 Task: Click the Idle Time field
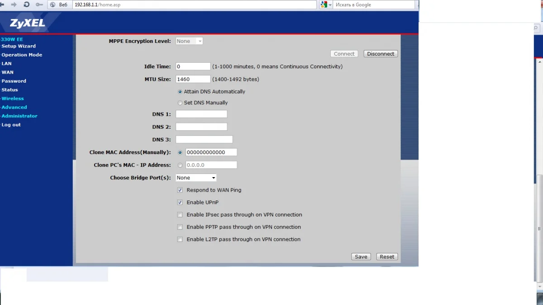click(193, 66)
